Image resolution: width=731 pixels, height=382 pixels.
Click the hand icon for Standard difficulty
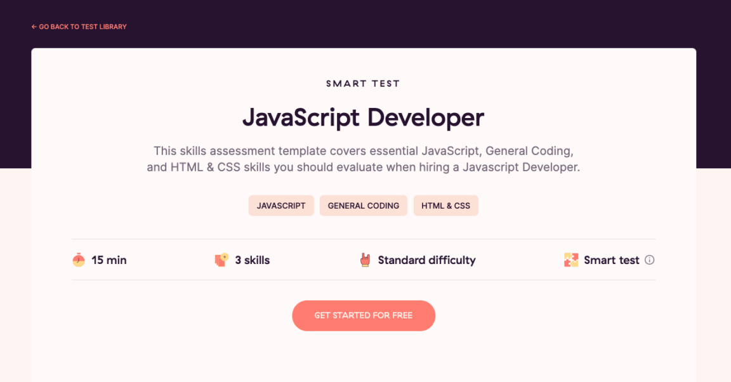click(365, 260)
